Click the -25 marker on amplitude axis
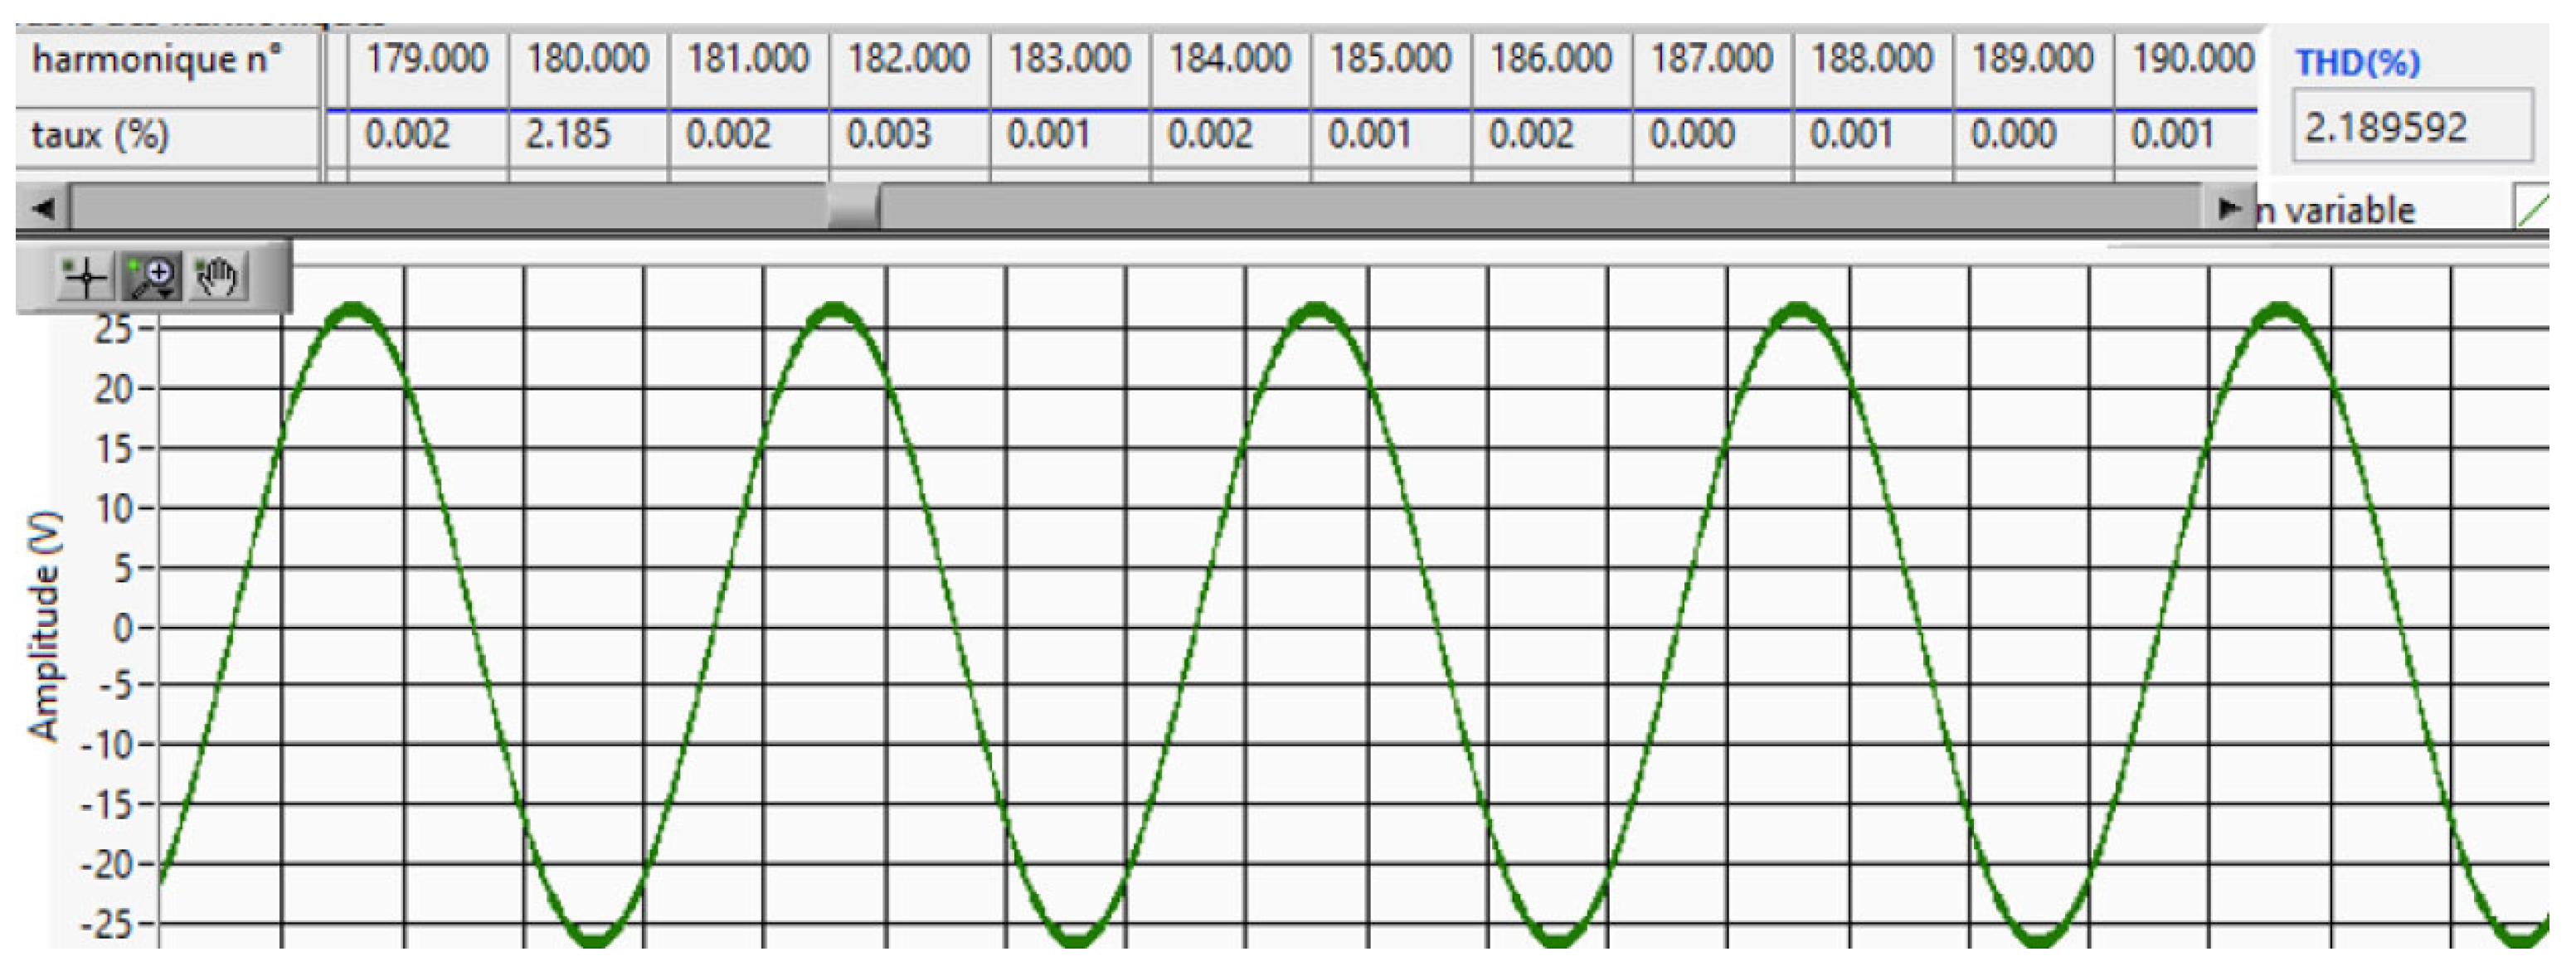Screen dimensions: 2576x971 click(106, 924)
